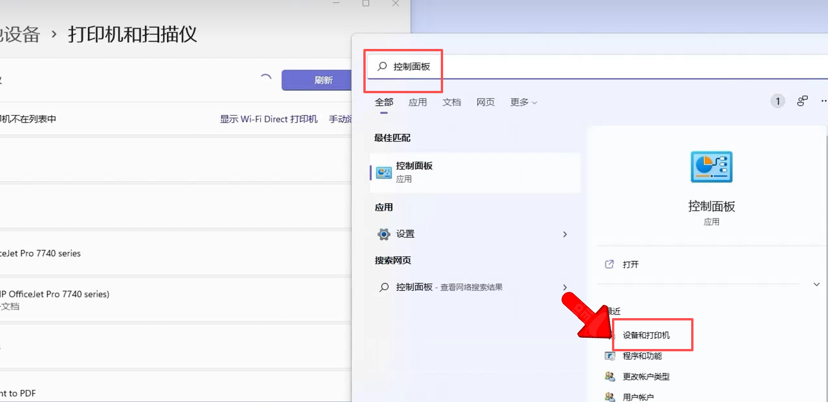Select the OfficeJet Pro 7740 series printer row
This screenshot has width=828, height=402.
click(176, 253)
